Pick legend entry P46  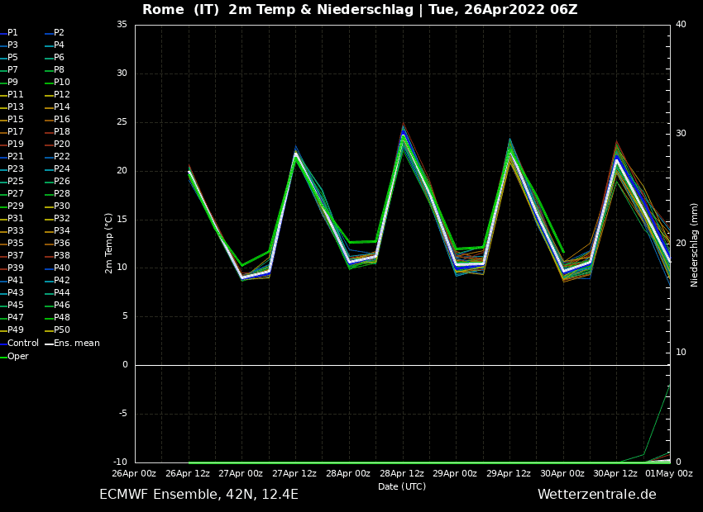point(58,306)
